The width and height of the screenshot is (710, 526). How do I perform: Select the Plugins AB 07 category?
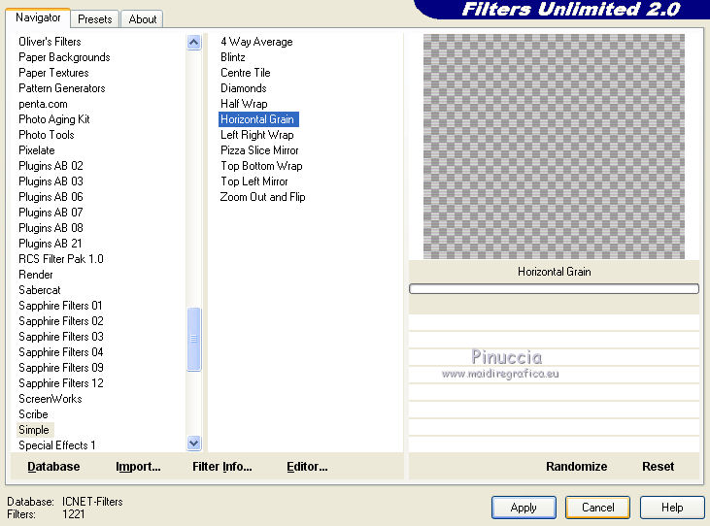pos(51,213)
